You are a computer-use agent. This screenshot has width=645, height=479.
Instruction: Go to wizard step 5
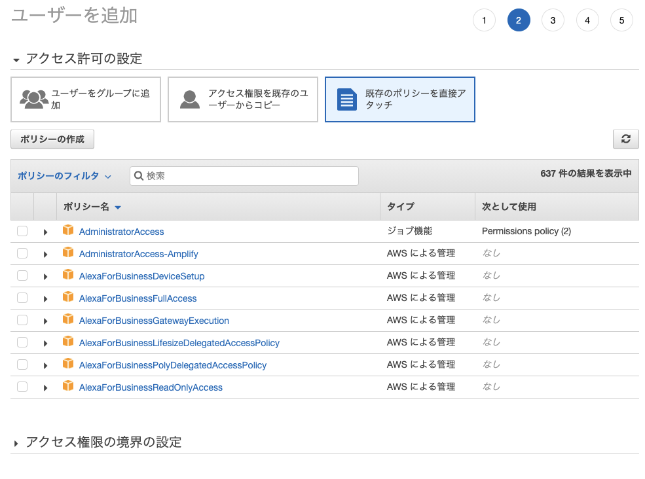tap(621, 20)
